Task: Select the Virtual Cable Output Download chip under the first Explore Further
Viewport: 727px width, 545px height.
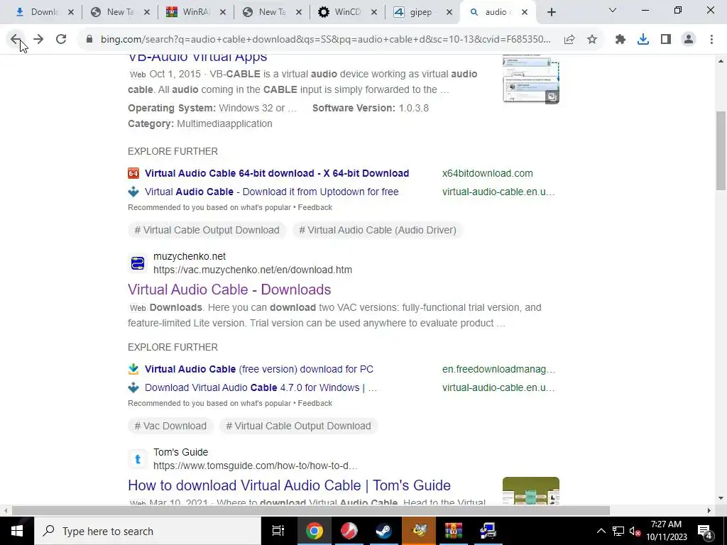Action: click(x=207, y=231)
